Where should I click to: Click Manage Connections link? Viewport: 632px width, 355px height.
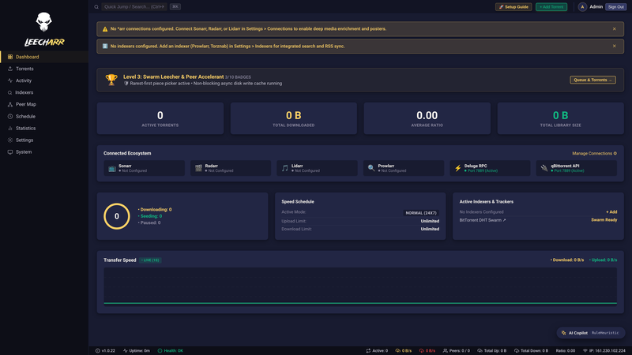[594, 153]
